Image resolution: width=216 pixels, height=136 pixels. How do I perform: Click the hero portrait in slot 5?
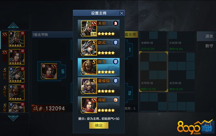[49, 71]
